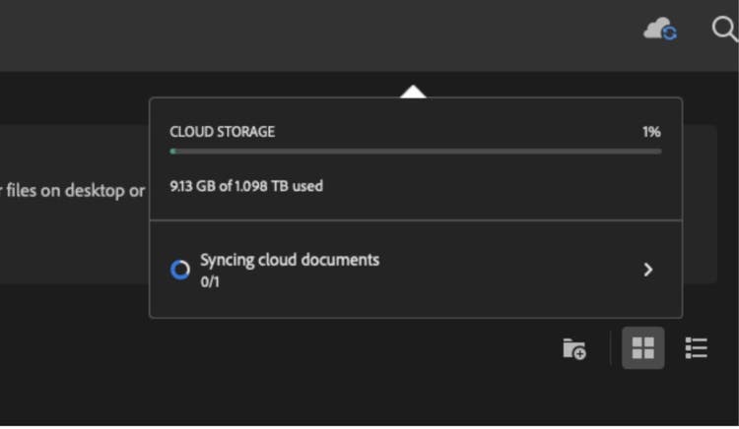Click the cloud sync status icon
The width and height of the screenshot is (739, 429).
[x=660, y=30]
